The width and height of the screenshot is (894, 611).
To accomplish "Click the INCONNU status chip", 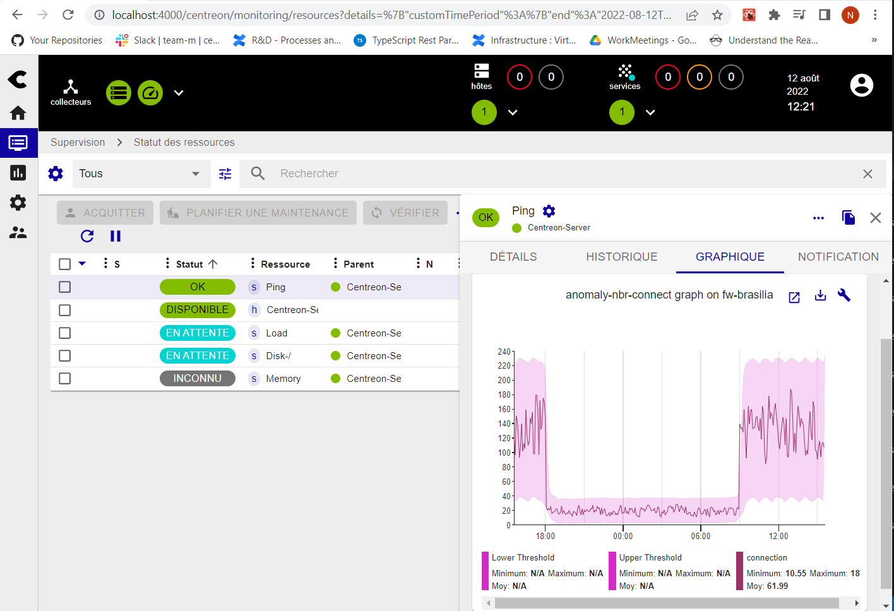I will click(198, 378).
